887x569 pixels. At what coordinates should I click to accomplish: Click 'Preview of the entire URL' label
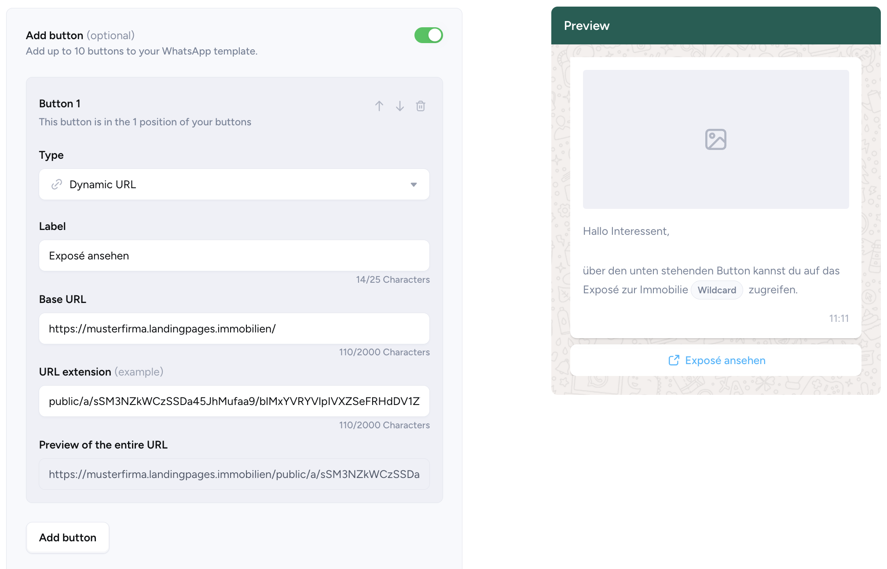(x=103, y=445)
